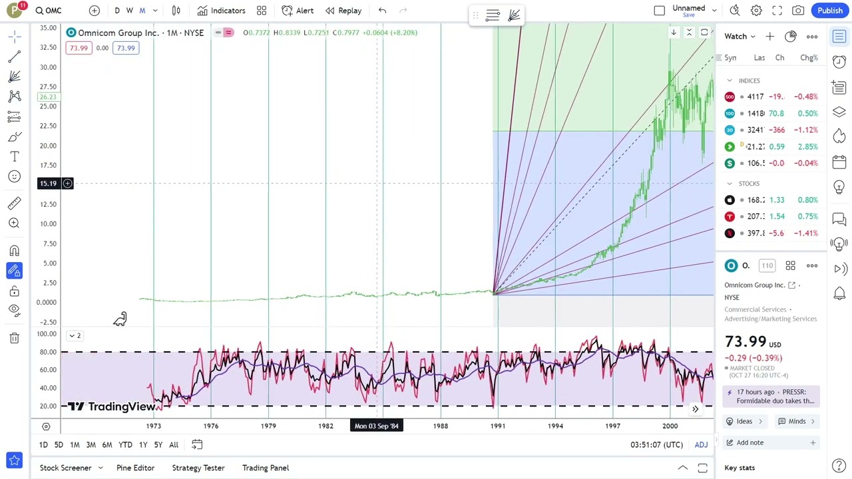Open the calendar panel icon

[x=839, y=162]
